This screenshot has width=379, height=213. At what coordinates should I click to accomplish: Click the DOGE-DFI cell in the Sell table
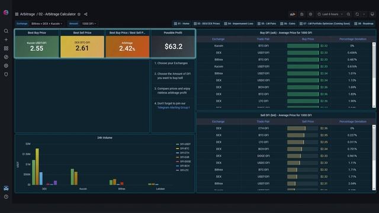tap(263, 156)
